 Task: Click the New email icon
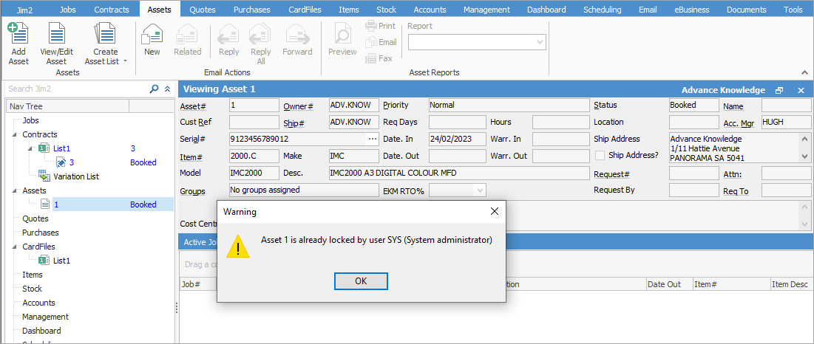[x=152, y=35]
